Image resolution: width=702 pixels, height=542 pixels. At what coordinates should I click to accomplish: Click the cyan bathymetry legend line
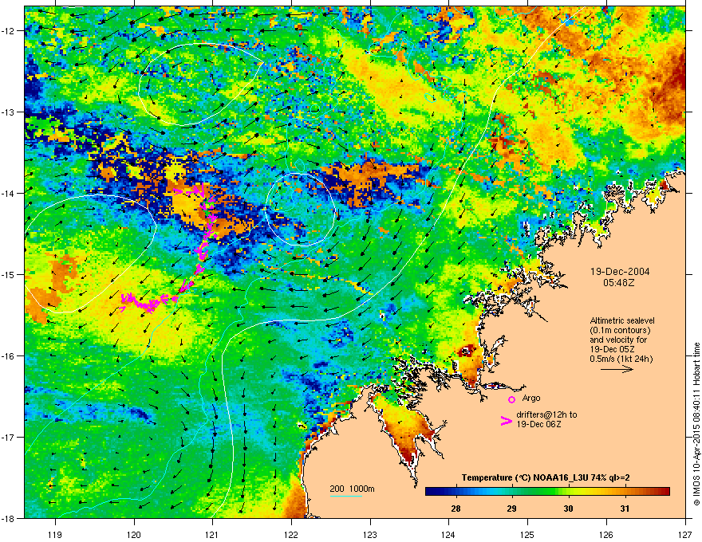(x=346, y=496)
